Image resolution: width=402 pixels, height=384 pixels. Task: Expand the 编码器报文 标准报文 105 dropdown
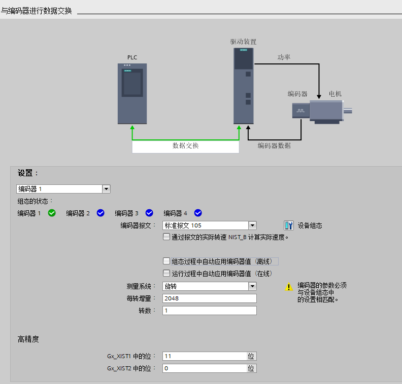click(x=252, y=225)
